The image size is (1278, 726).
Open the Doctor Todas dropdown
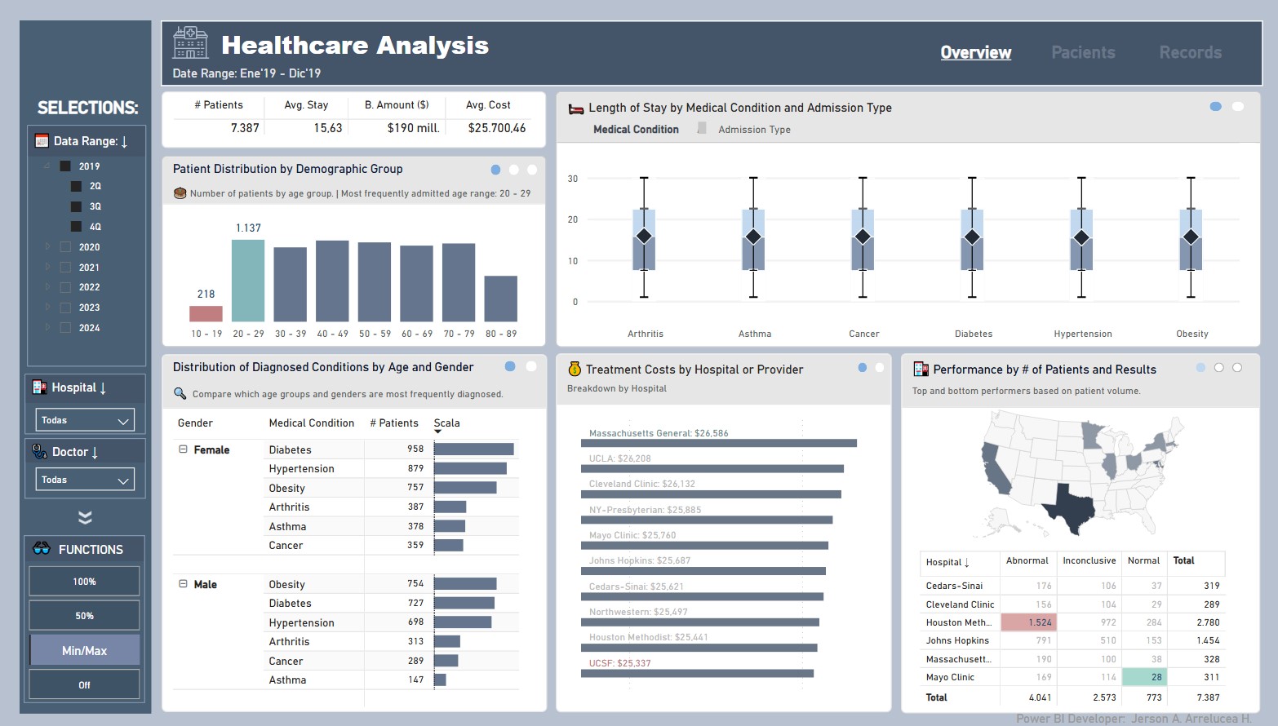pyautogui.click(x=85, y=480)
